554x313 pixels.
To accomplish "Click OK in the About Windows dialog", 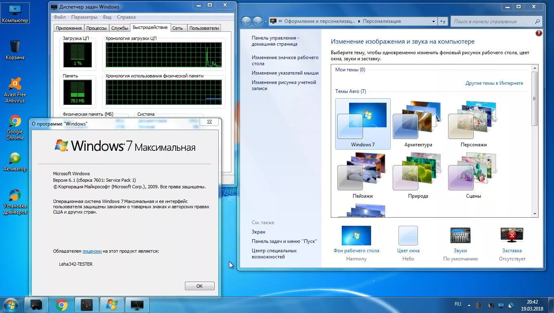I will [x=200, y=286].
